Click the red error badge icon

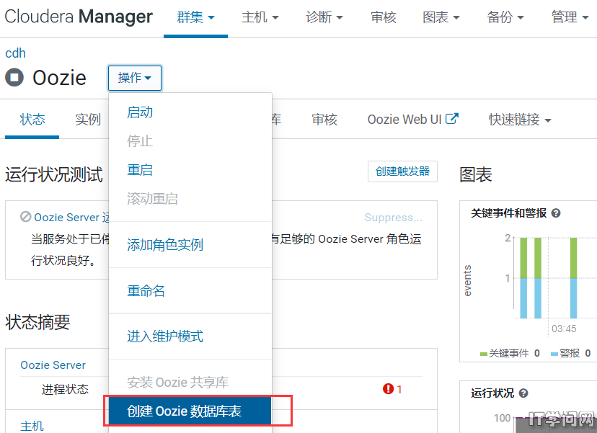(x=388, y=389)
